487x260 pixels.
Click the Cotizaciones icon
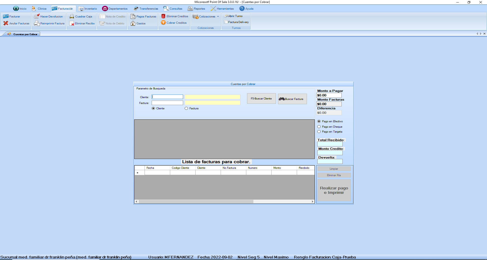[x=195, y=17]
